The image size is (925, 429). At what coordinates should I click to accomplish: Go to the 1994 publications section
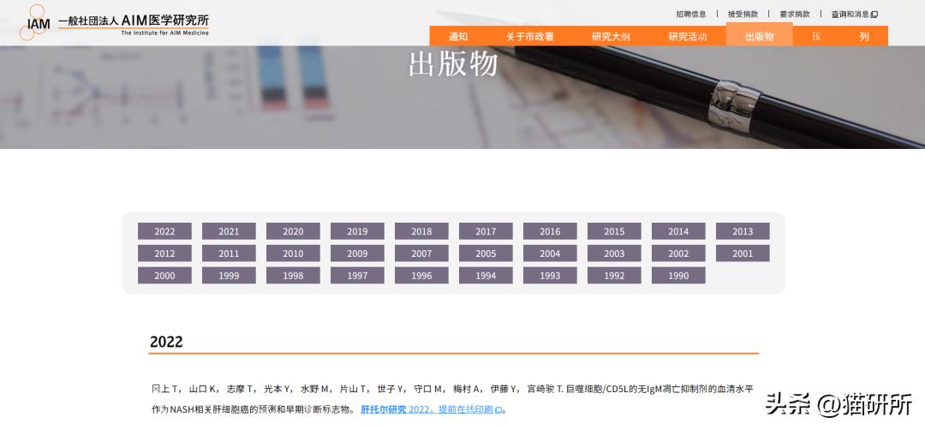(x=486, y=276)
